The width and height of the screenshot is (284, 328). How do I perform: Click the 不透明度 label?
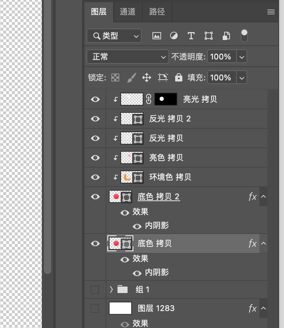click(x=188, y=57)
